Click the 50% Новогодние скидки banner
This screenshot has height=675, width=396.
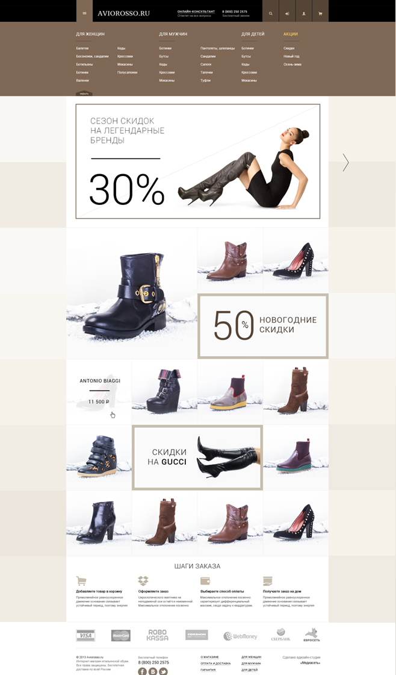pos(263,326)
